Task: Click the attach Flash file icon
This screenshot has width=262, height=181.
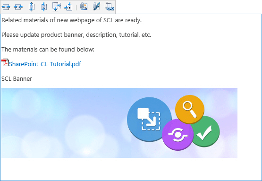Action: [x=96, y=6]
